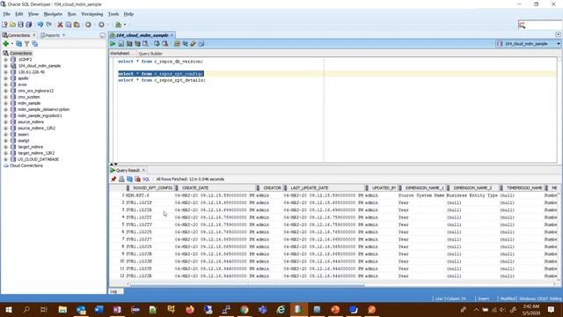Click the refresh icon in Query Result toolbar

pyautogui.click(x=129, y=179)
